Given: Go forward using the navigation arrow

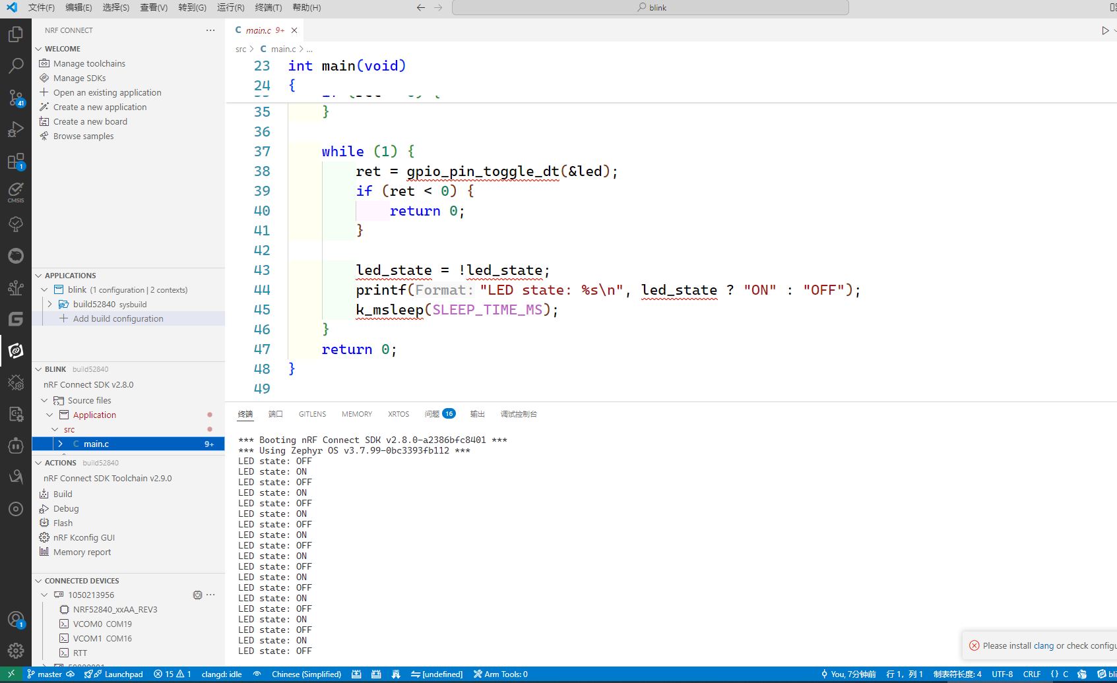Looking at the screenshot, I should [438, 7].
